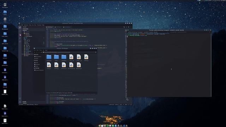226x127 pixels.
Task: Open VS Code Terminal menu
Action: tap(39, 25)
